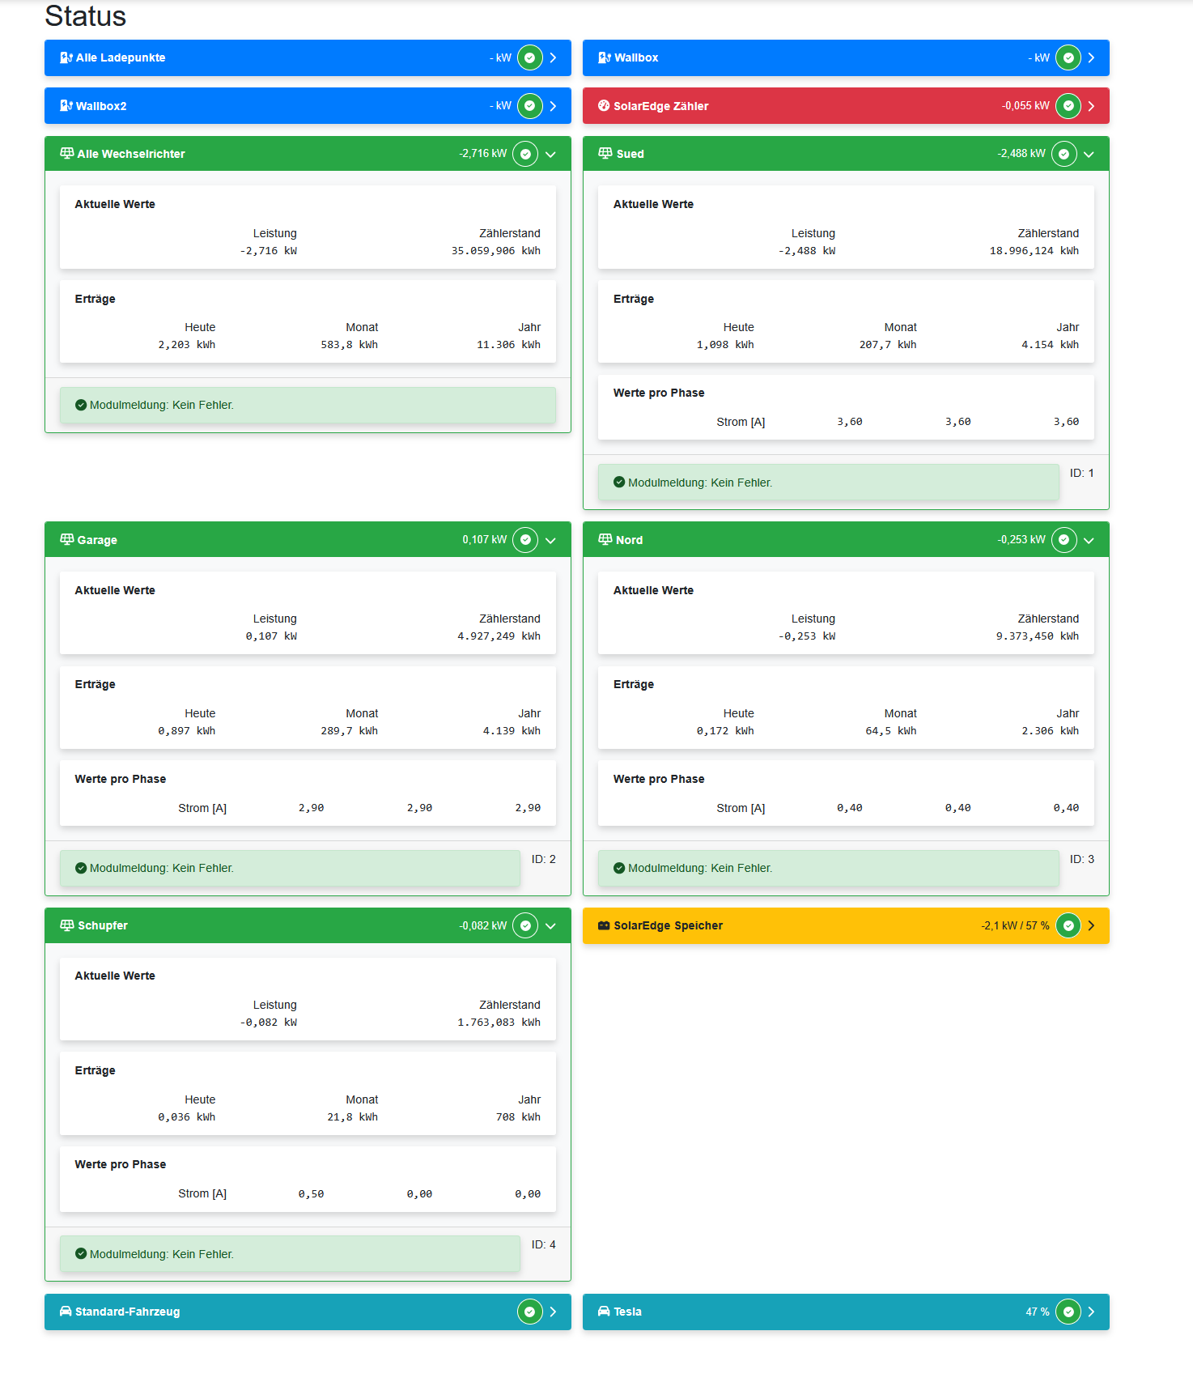Expand the Alle Ladepunkte card arrow
The image size is (1193, 1399).
[554, 57]
